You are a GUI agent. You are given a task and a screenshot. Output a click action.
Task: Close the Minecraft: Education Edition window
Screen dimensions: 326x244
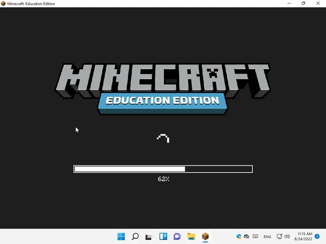(318, 3)
